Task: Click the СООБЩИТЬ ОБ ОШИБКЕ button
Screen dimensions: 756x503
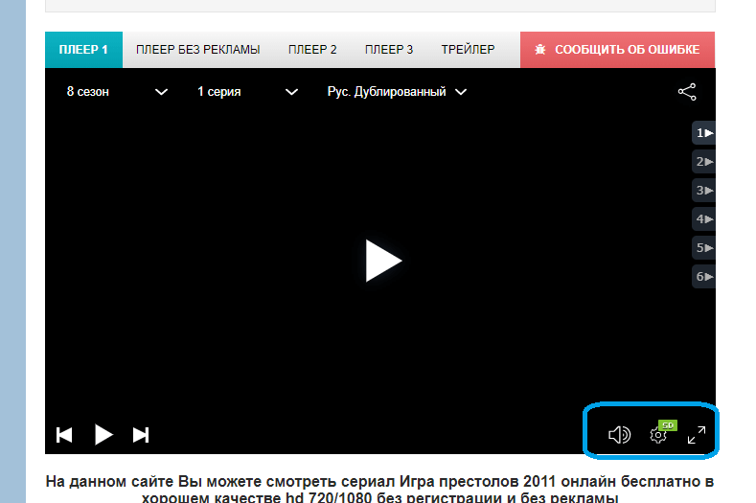Action: point(617,50)
